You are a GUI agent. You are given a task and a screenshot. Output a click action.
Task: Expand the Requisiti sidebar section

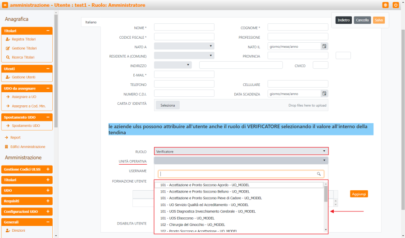click(48, 201)
